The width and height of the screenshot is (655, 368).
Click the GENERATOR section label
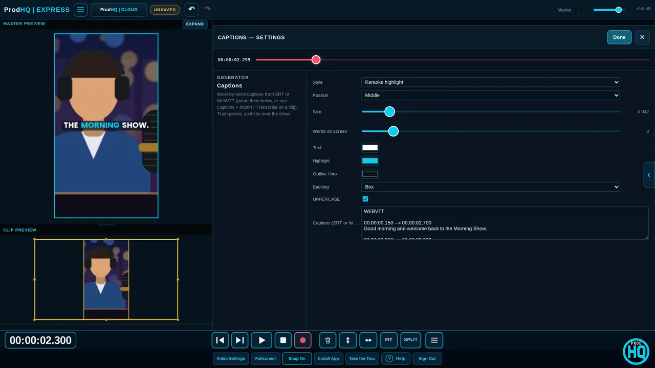click(233, 78)
